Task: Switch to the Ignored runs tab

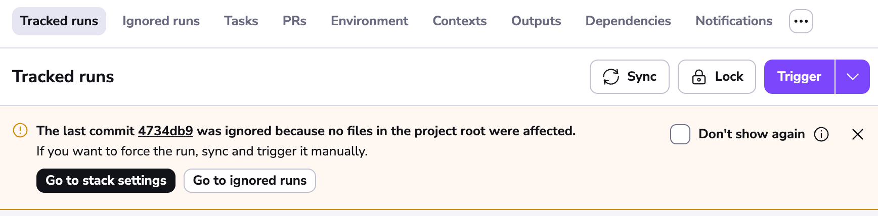Action: tap(161, 21)
